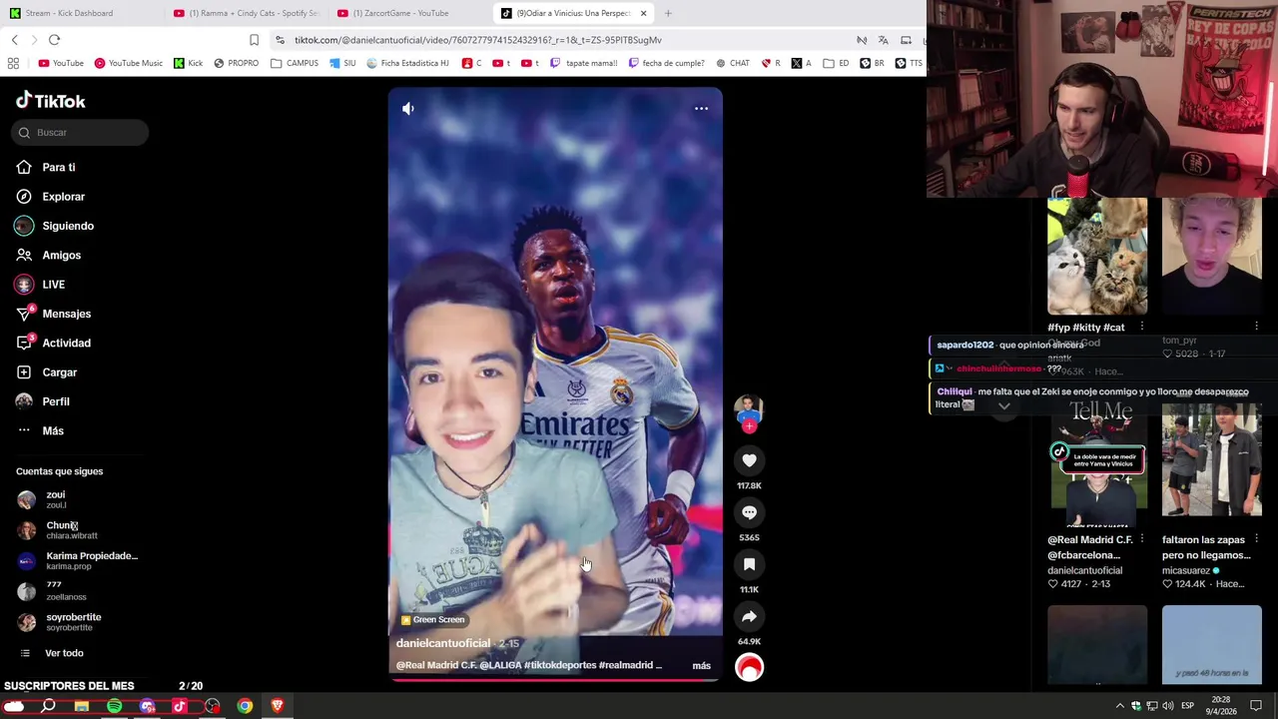
Task: Open the browser translate page icon
Action: point(884,40)
